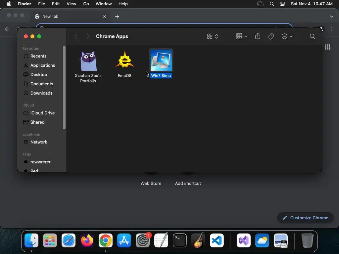Launch Terminal from the Dock
This screenshot has width=339, height=254.
180,240
